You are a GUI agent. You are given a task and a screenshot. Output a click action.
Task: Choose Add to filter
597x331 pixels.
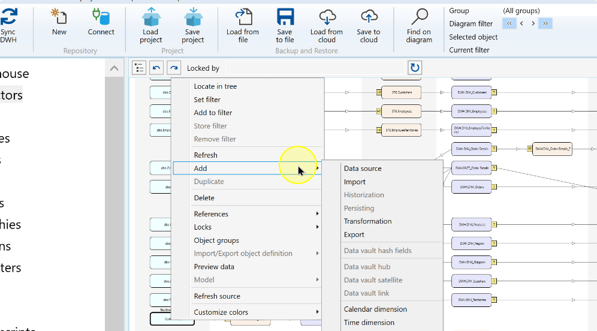click(x=213, y=113)
